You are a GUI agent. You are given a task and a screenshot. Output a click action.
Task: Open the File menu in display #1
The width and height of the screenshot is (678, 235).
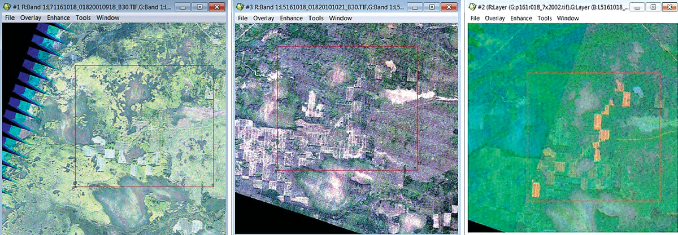pos(11,17)
